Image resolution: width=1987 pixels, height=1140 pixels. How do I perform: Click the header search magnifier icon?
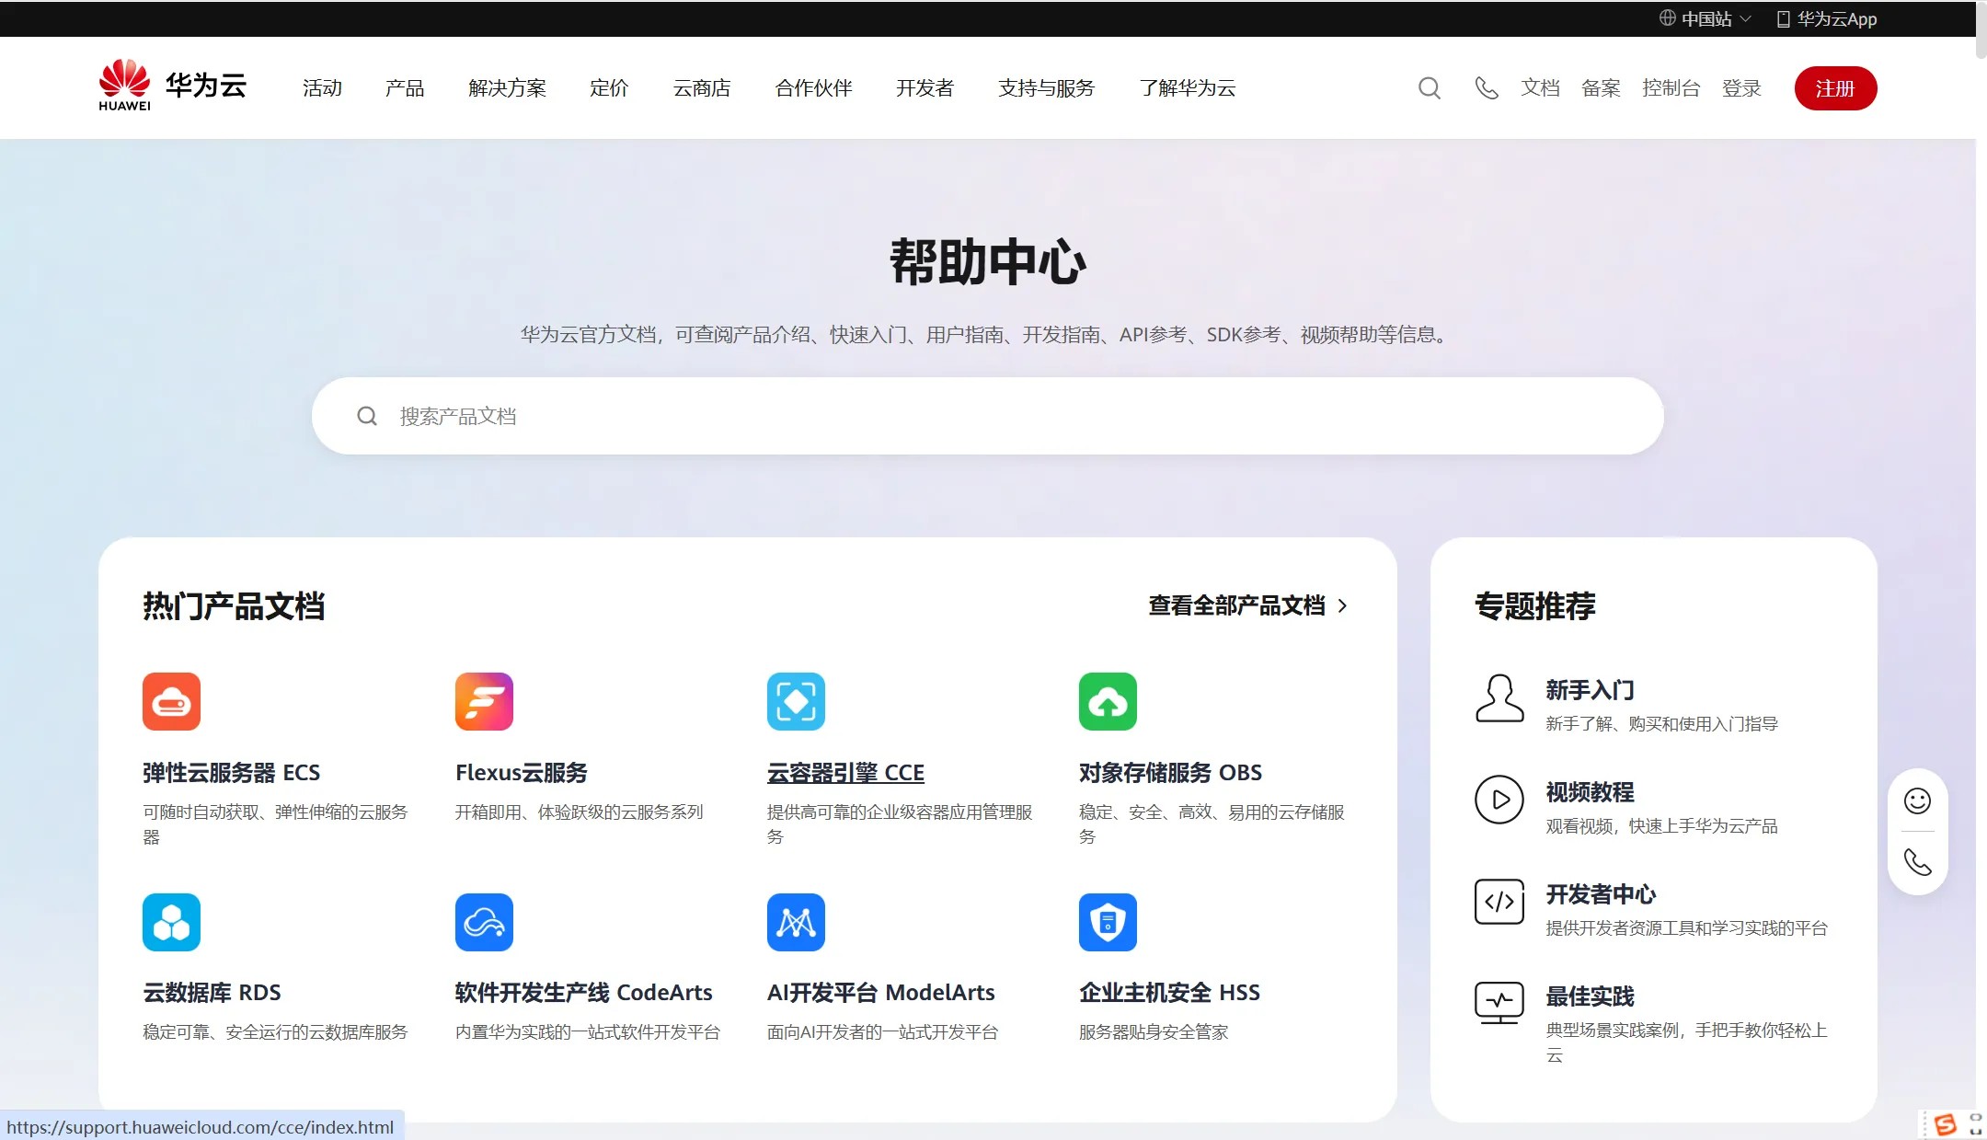1429,88
